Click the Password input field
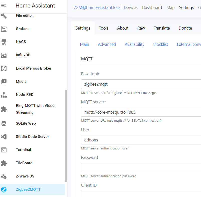201x197 pixels. [141, 167]
